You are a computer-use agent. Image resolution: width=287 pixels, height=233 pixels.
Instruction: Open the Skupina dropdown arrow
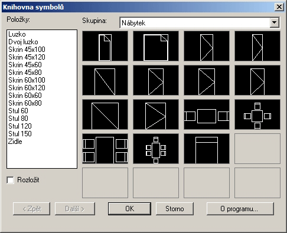(x=275, y=22)
